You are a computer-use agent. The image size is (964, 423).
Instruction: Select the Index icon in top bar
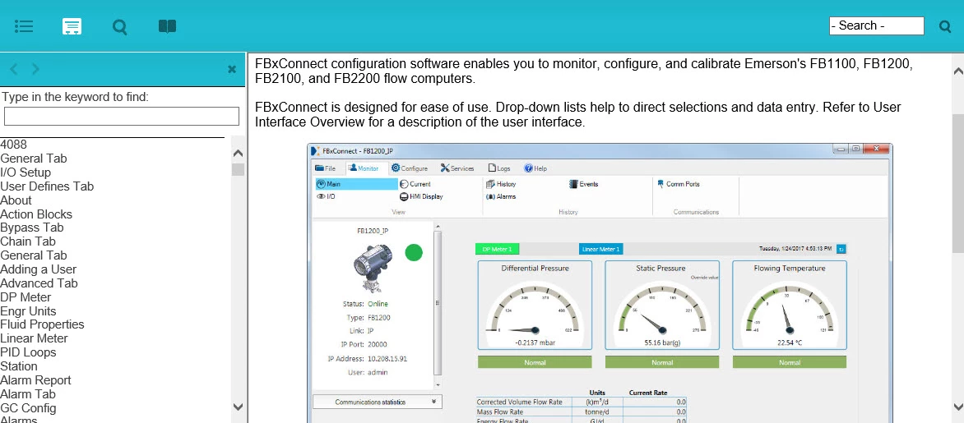click(72, 26)
